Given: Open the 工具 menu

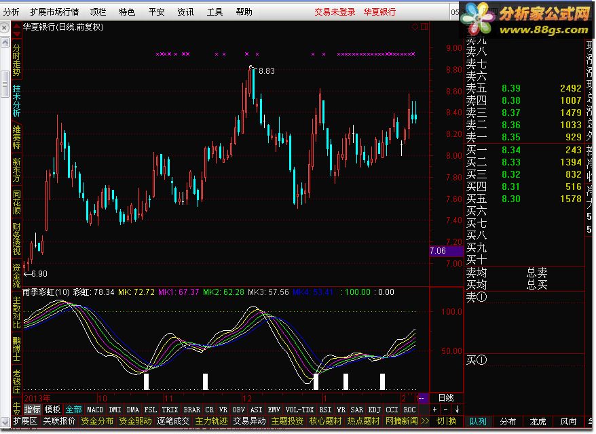Looking at the screenshot, I should click(x=215, y=12).
